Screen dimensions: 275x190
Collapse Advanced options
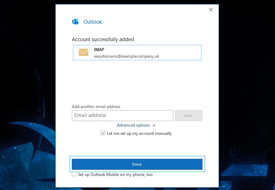tap(136, 125)
